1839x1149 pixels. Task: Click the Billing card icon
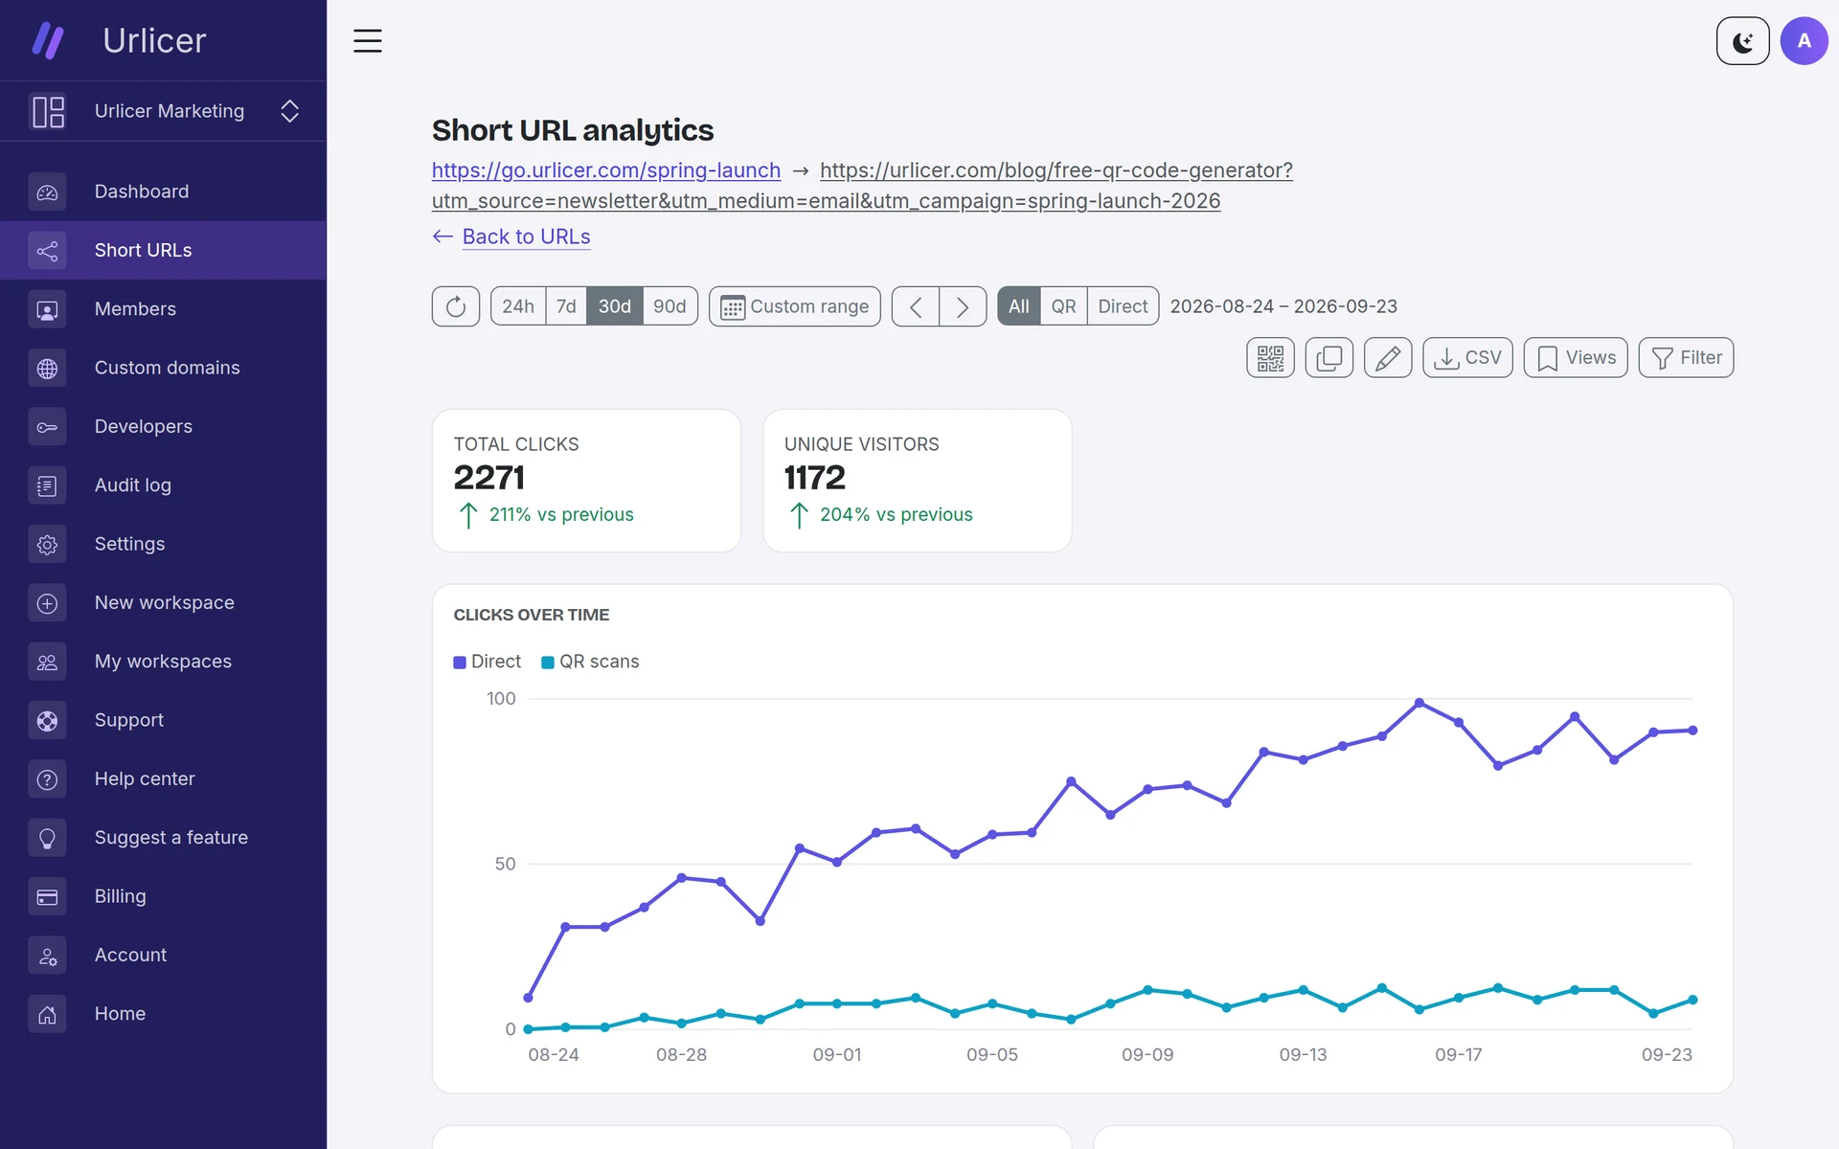click(47, 896)
